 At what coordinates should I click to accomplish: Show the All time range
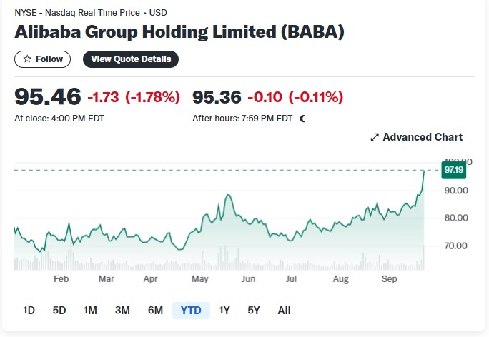click(284, 311)
